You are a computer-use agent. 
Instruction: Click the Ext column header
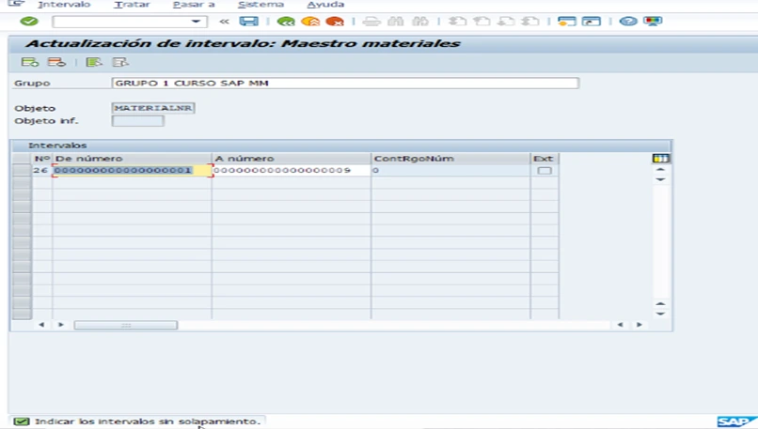coord(545,159)
